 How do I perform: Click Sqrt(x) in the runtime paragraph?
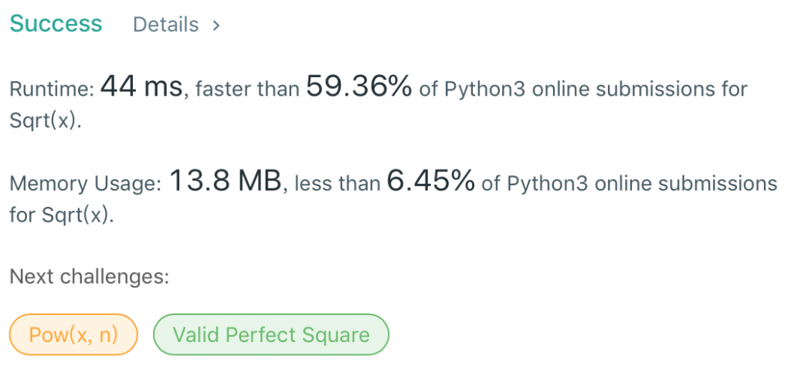click(x=45, y=121)
